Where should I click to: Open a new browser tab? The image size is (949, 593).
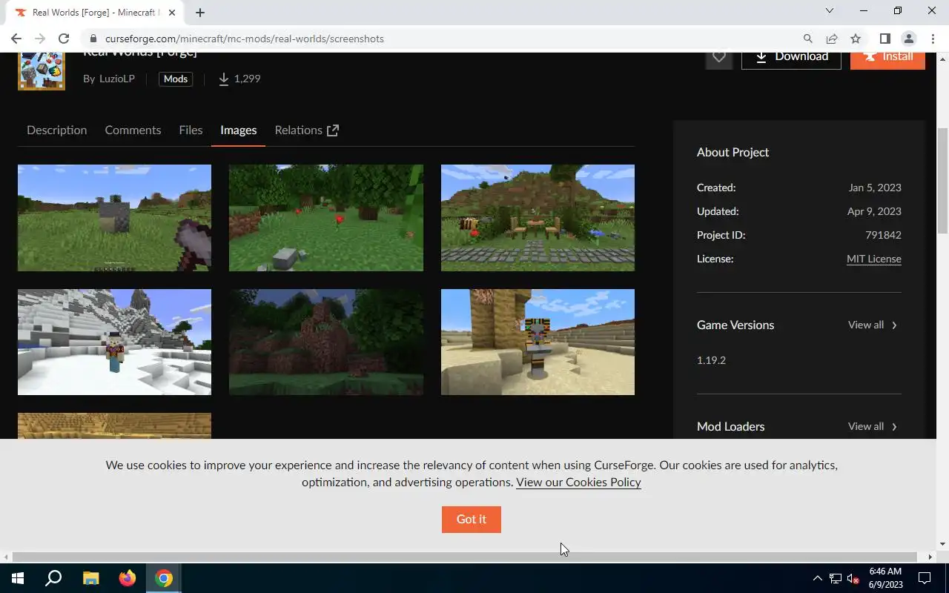click(x=200, y=12)
